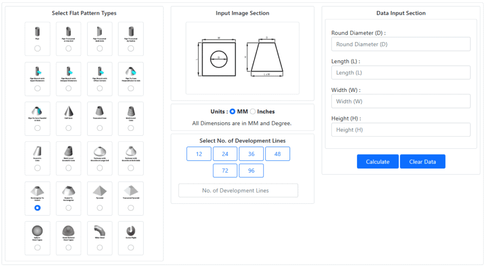Click the Pipe Truncated Both Ends icon

100,31
